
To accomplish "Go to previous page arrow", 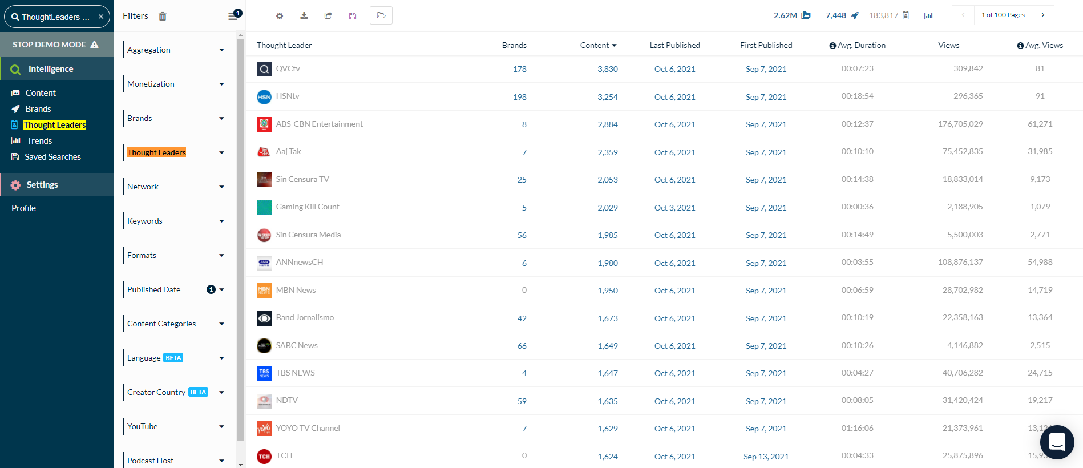I will [x=963, y=15].
